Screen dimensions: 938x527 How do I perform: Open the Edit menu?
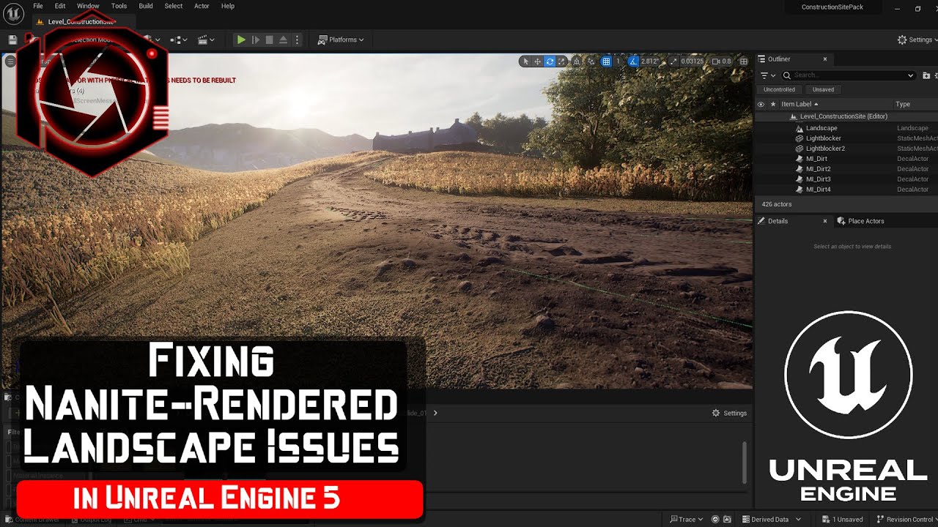[x=60, y=6]
